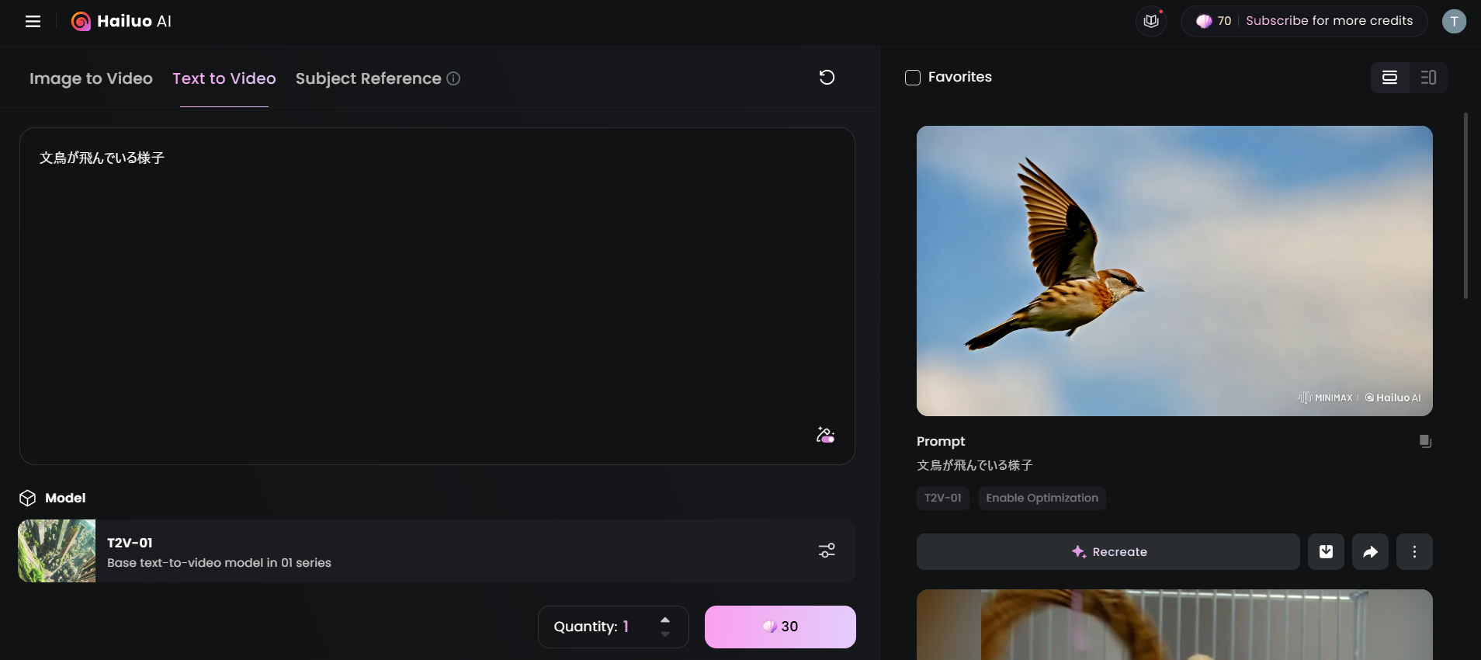Click the credits gem icon showing 70
Image resolution: width=1481 pixels, height=660 pixels.
pyautogui.click(x=1204, y=21)
